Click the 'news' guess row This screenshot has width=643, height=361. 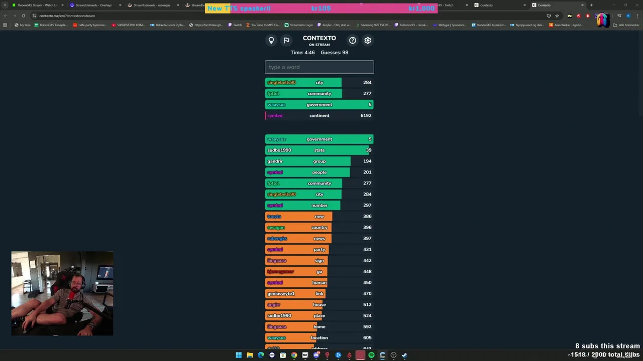click(x=319, y=238)
